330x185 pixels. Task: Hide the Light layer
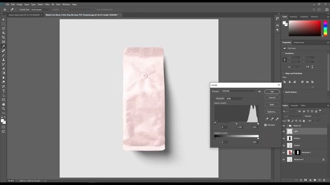[x=284, y=132]
